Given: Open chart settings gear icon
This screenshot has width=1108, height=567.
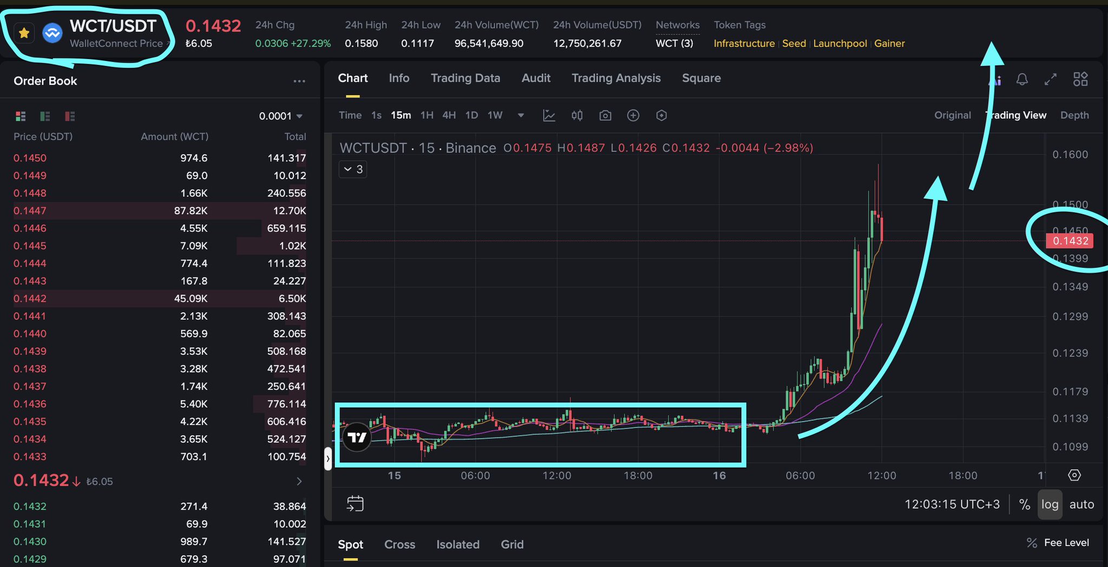Looking at the screenshot, I should [x=1074, y=475].
